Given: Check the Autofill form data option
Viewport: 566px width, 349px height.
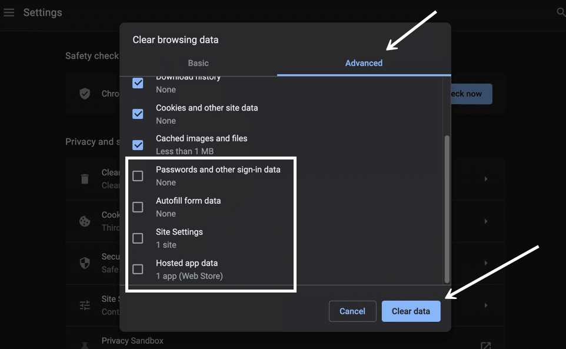Looking at the screenshot, I should pyautogui.click(x=137, y=207).
